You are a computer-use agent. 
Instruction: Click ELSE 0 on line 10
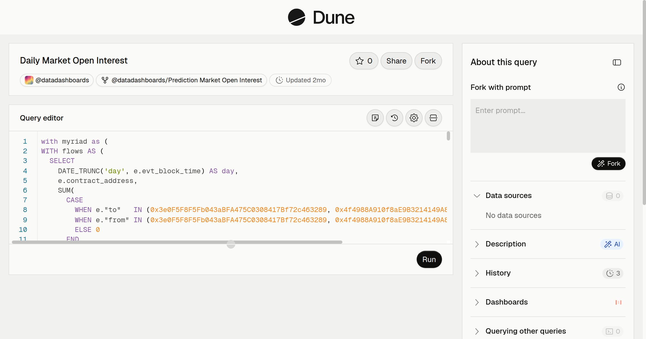pos(87,230)
